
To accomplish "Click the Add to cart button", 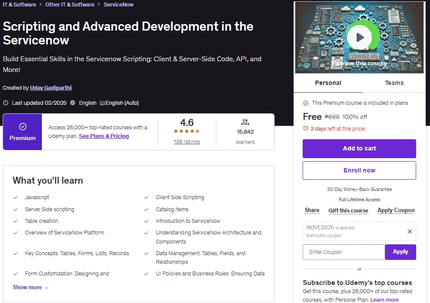I will pyautogui.click(x=359, y=149).
